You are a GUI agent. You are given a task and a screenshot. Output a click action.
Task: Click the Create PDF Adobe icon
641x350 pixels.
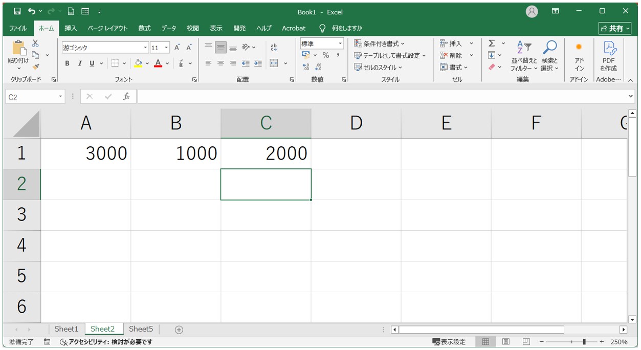coord(609,56)
